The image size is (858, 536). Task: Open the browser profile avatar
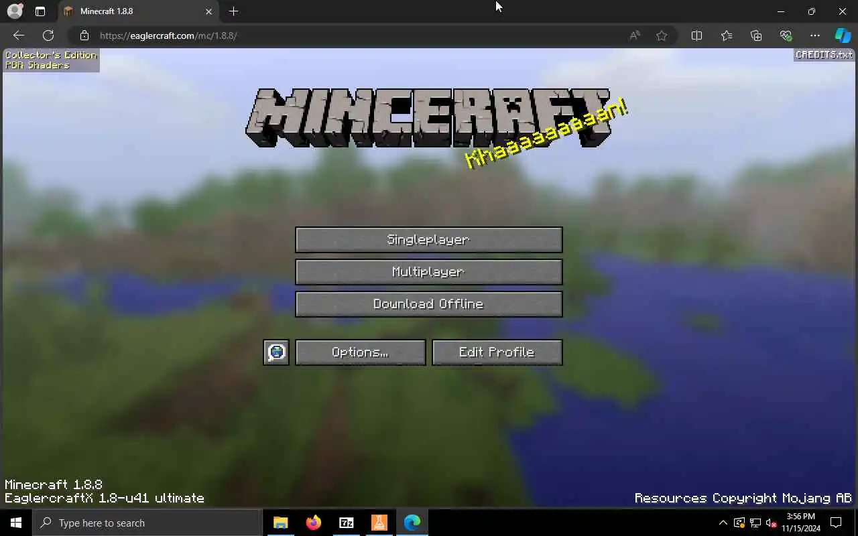15,11
